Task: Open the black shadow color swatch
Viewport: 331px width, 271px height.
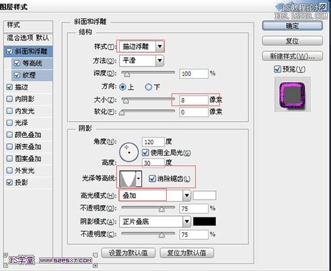Action: (205, 221)
